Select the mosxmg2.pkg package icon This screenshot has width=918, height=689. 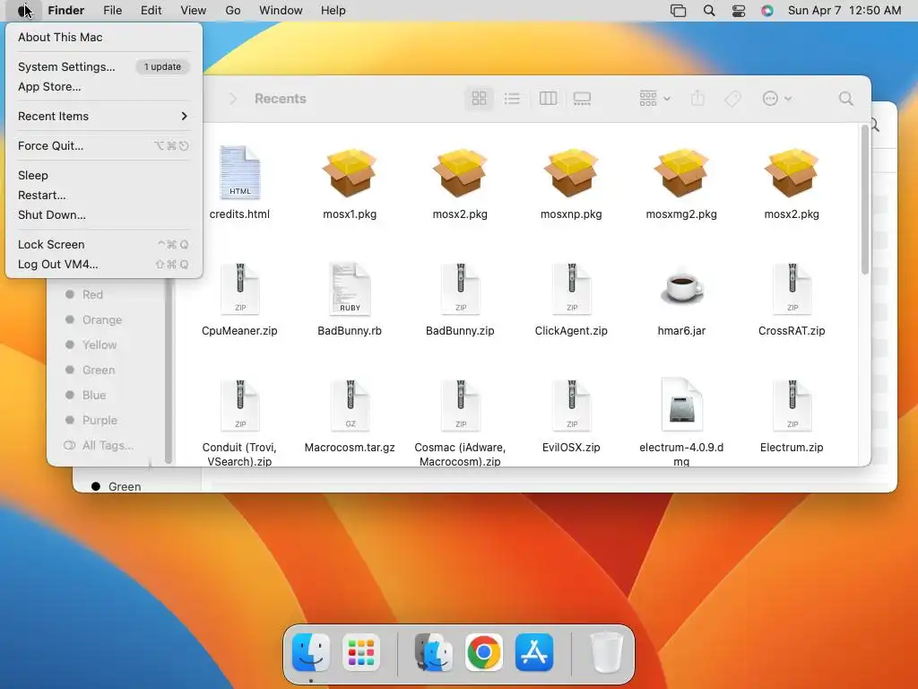coord(681,173)
